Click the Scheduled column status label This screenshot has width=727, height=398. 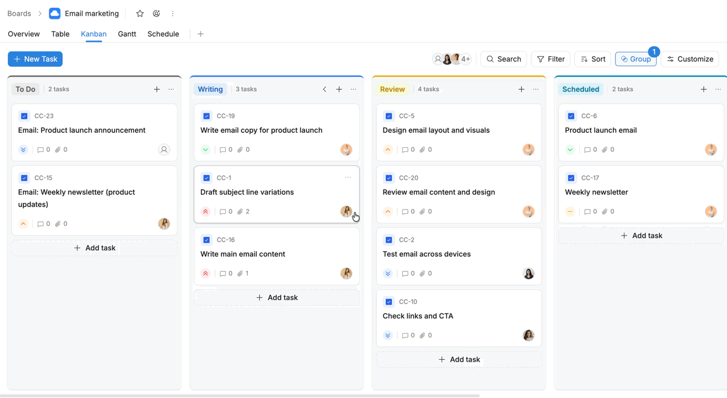581,89
